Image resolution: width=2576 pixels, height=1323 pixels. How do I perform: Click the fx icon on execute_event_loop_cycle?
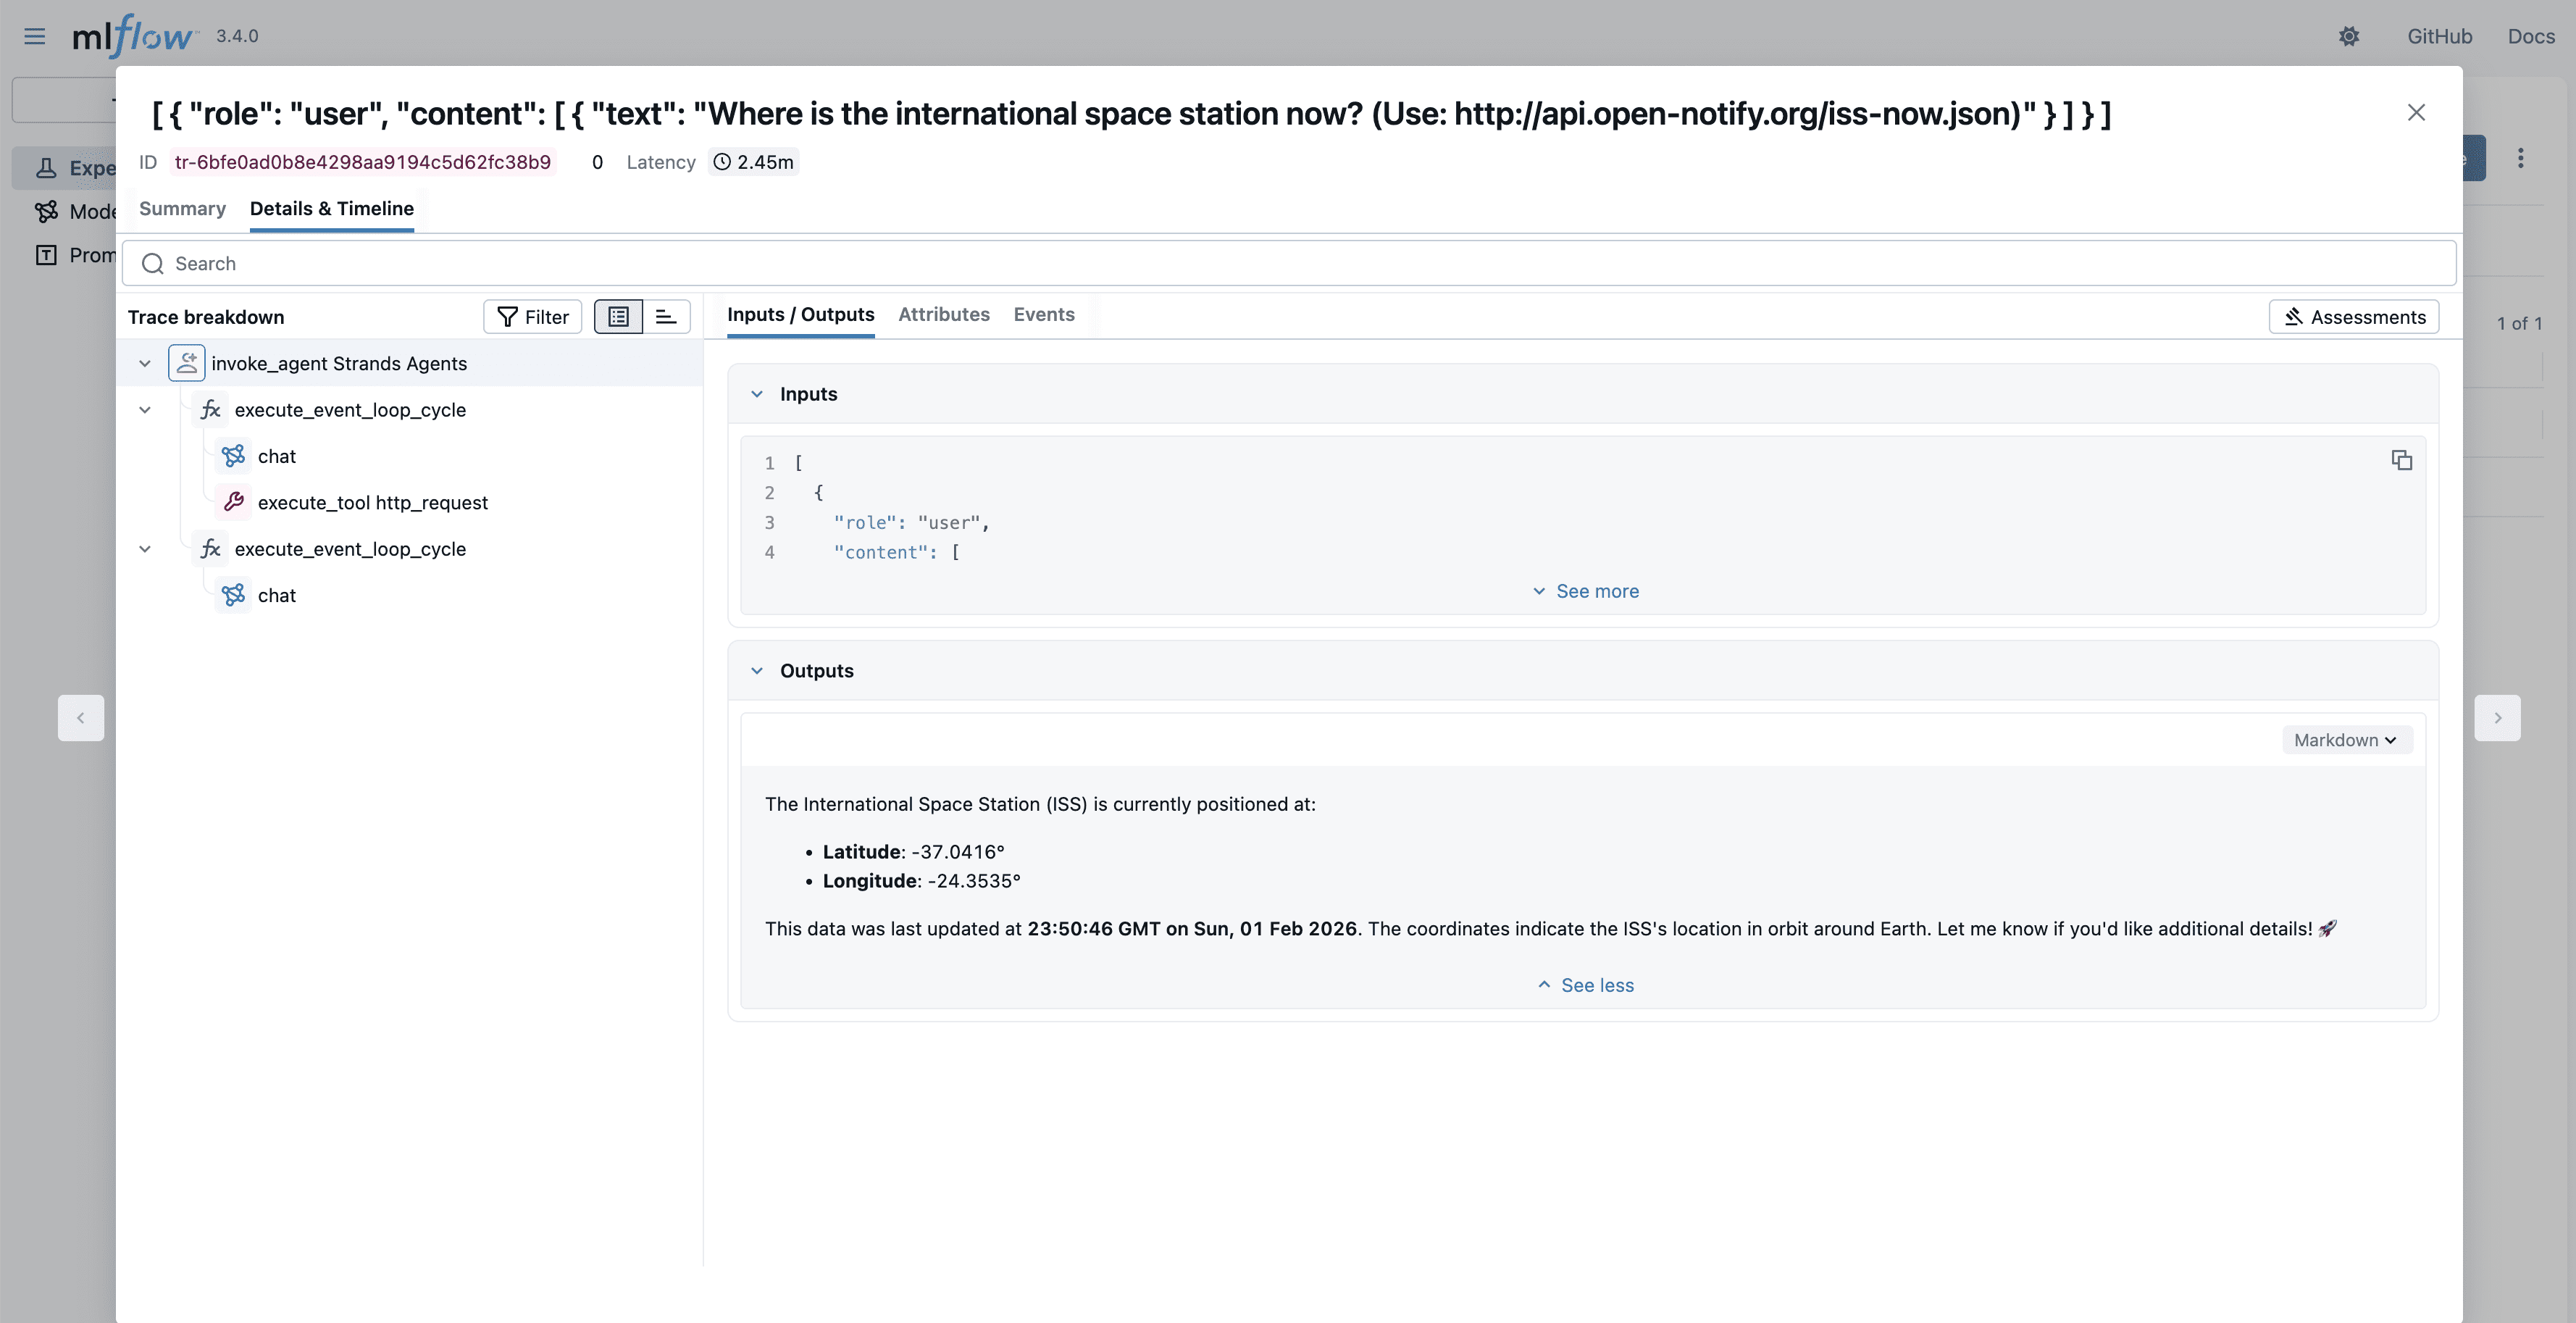(211, 409)
